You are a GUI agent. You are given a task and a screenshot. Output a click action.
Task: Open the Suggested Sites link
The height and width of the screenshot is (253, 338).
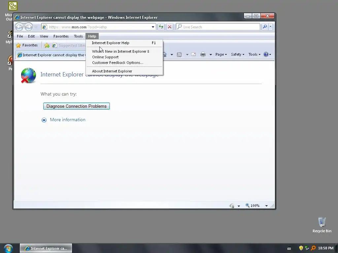[69, 45]
